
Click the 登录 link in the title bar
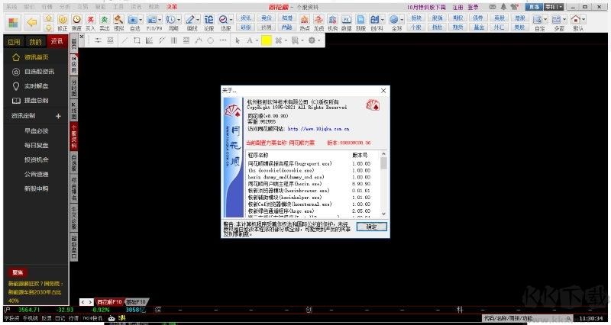click(x=473, y=7)
